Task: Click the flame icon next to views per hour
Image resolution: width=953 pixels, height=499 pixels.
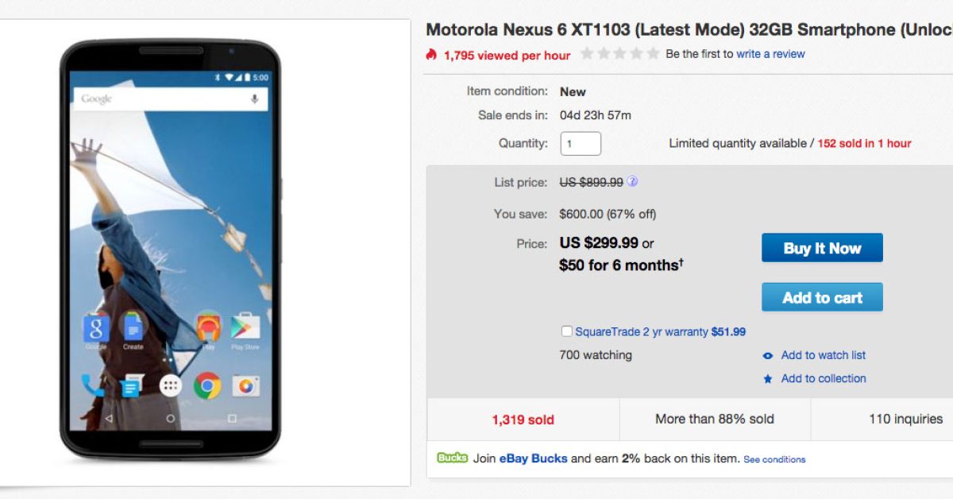Action: [431, 55]
